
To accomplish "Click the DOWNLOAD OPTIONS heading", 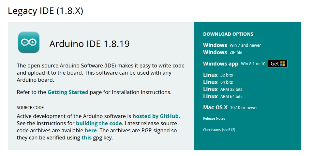I will (228, 34).
